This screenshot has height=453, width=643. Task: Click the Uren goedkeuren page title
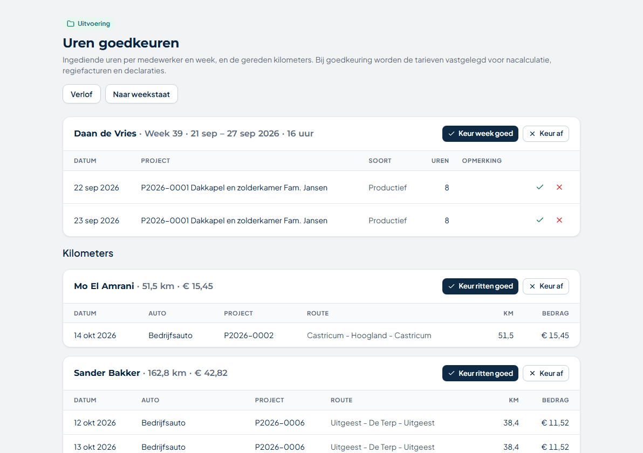121,43
